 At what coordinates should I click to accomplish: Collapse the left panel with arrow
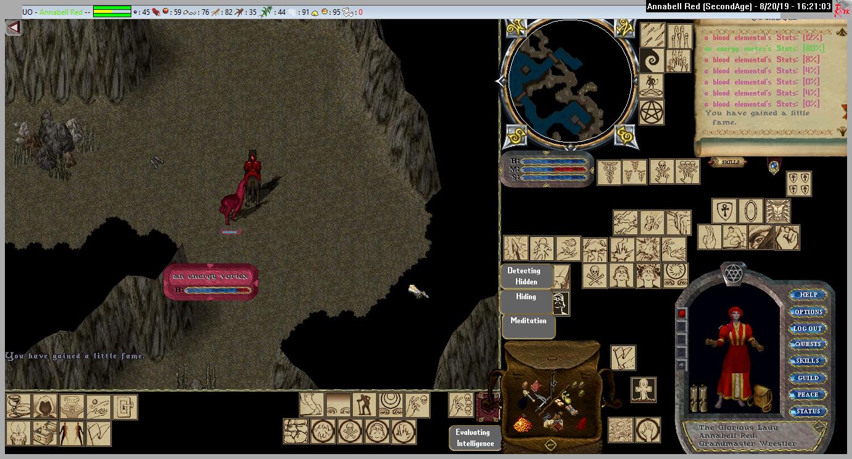14,28
